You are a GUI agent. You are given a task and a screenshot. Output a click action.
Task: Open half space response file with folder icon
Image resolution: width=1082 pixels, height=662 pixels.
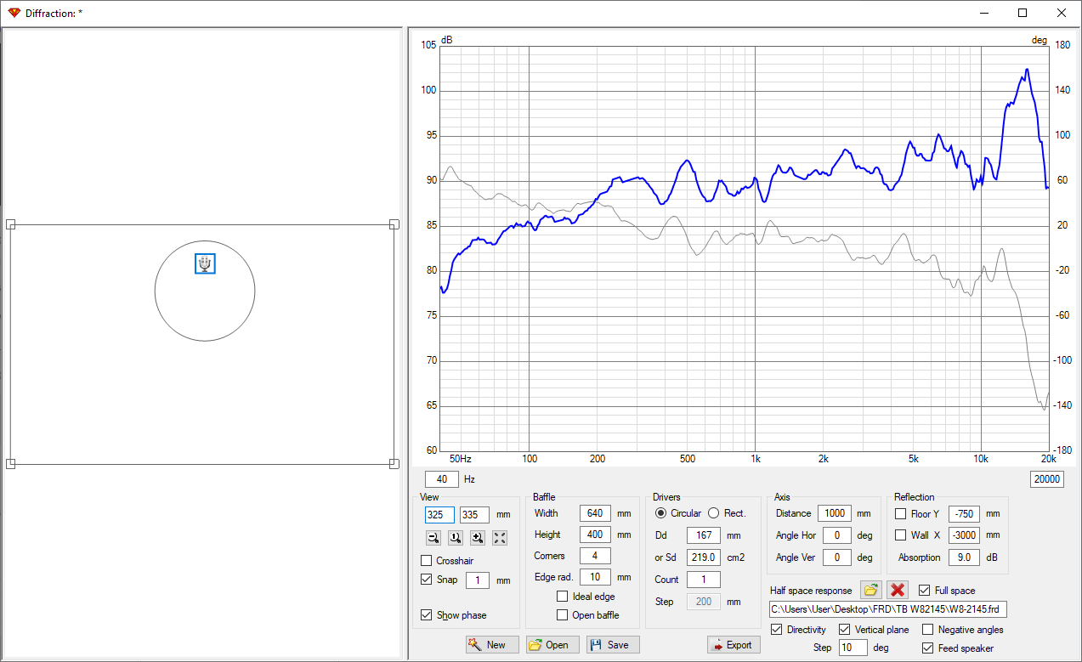tap(870, 590)
